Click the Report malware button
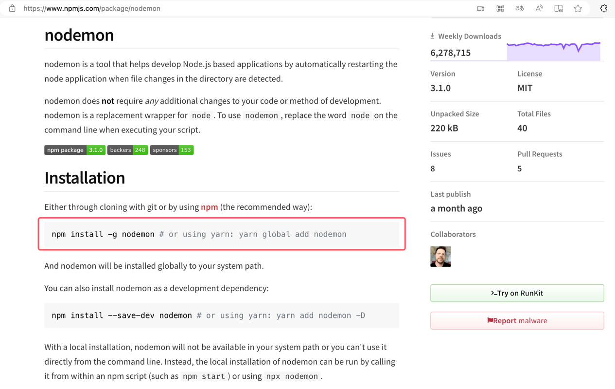615x389 pixels. pyautogui.click(x=517, y=320)
